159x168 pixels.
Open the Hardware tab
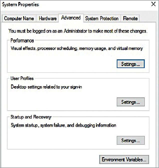click(x=47, y=19)
